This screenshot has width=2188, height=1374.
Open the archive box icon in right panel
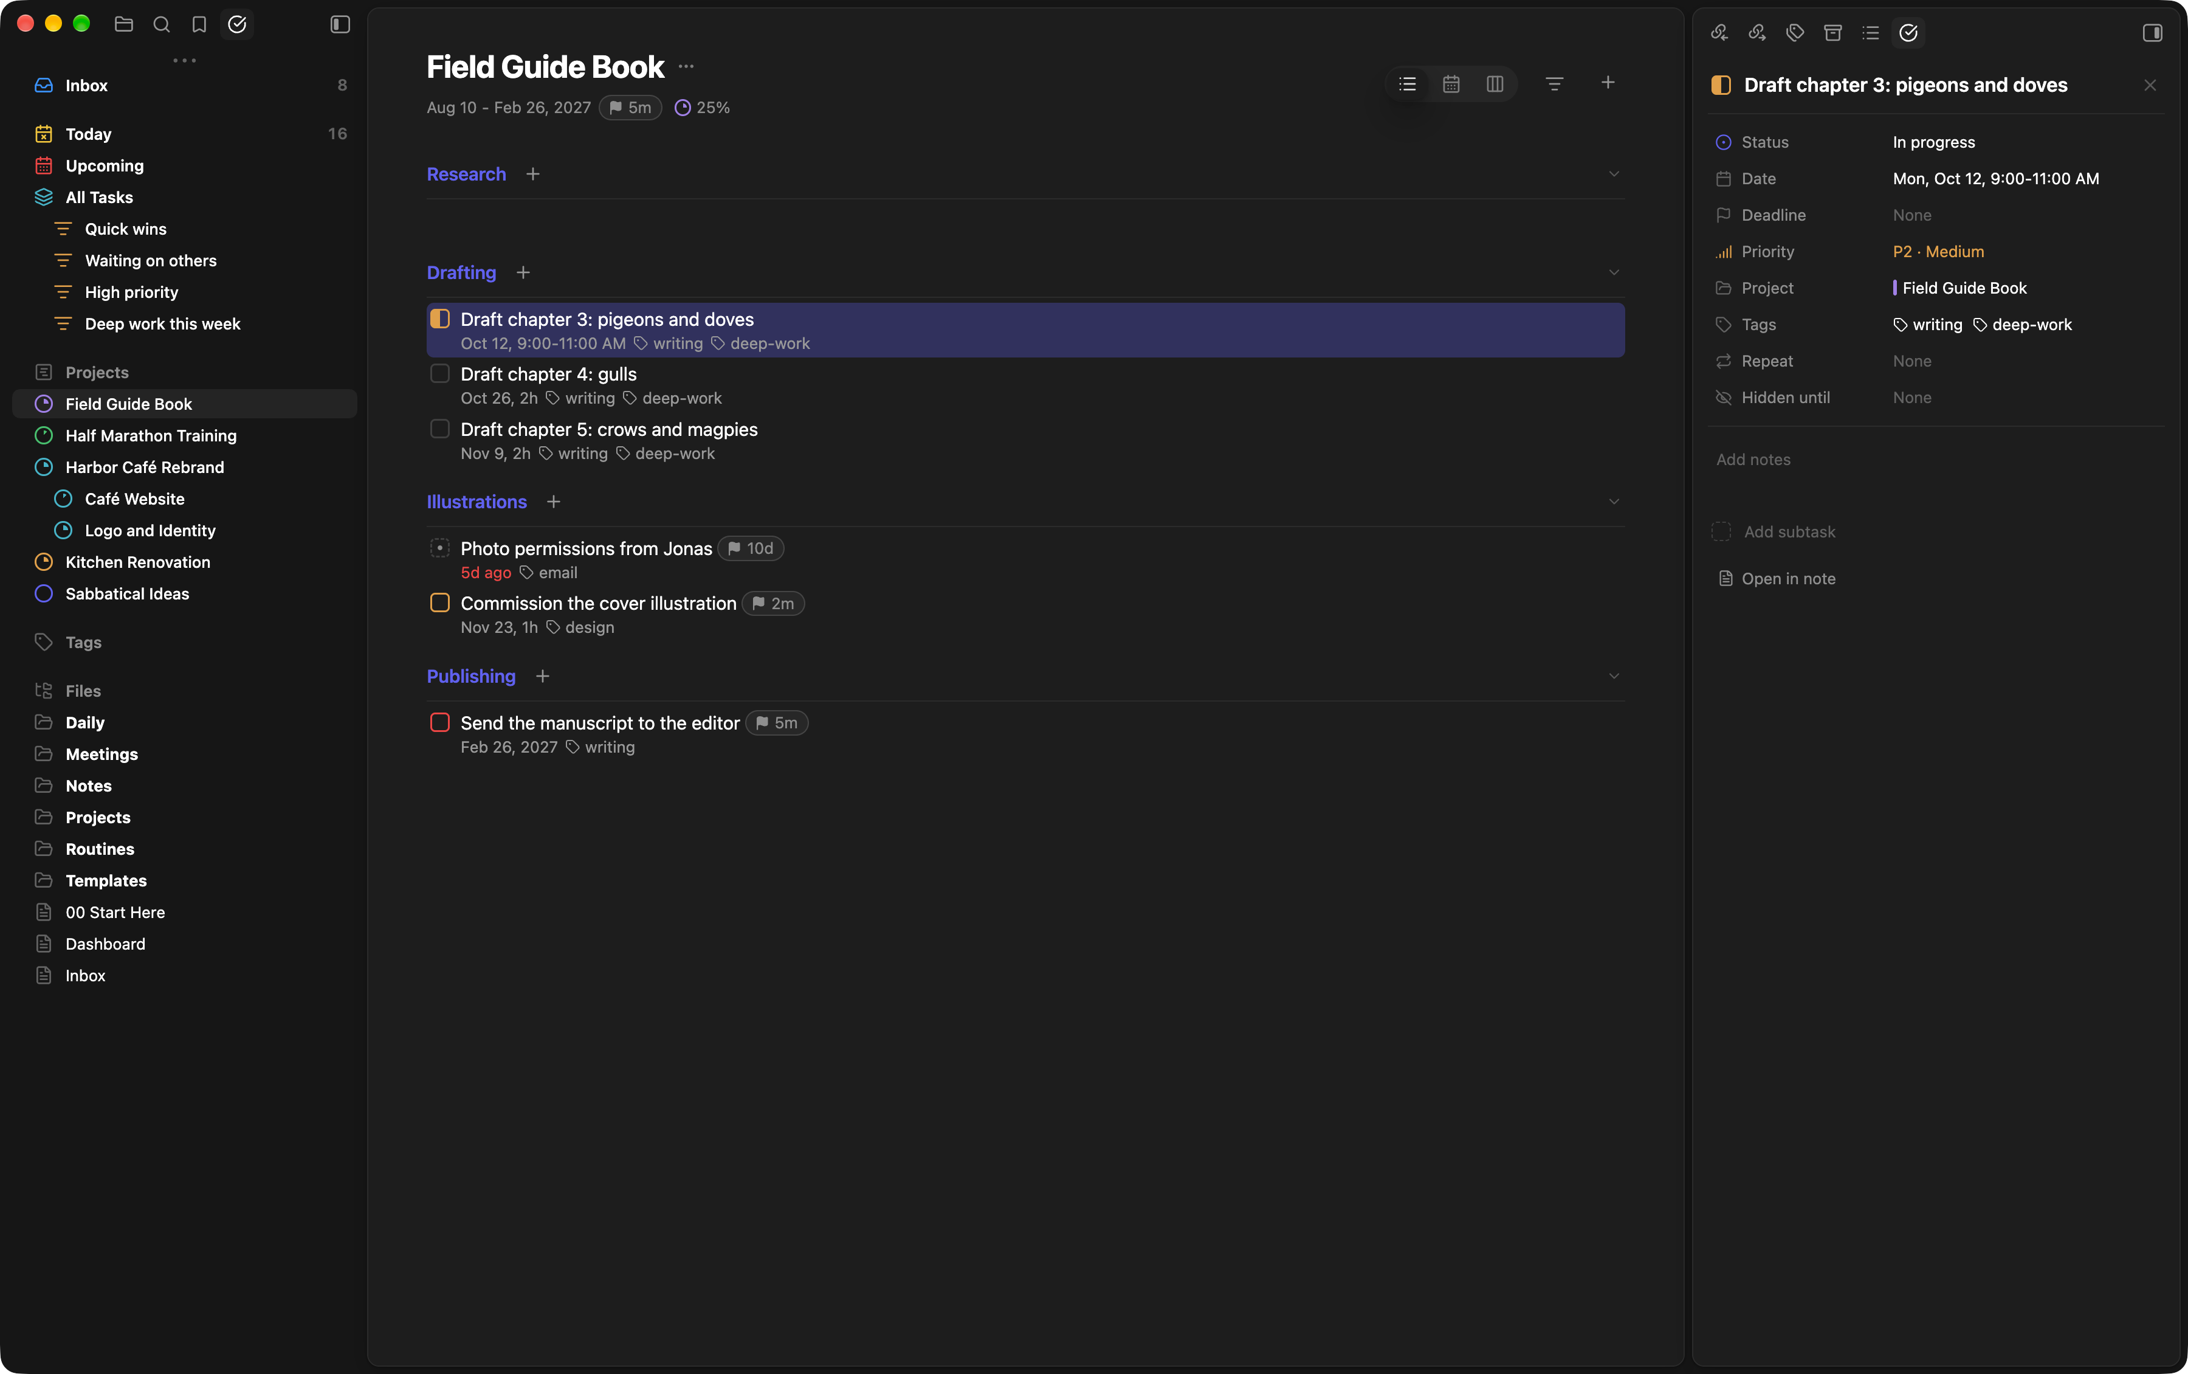(1833, 33)
